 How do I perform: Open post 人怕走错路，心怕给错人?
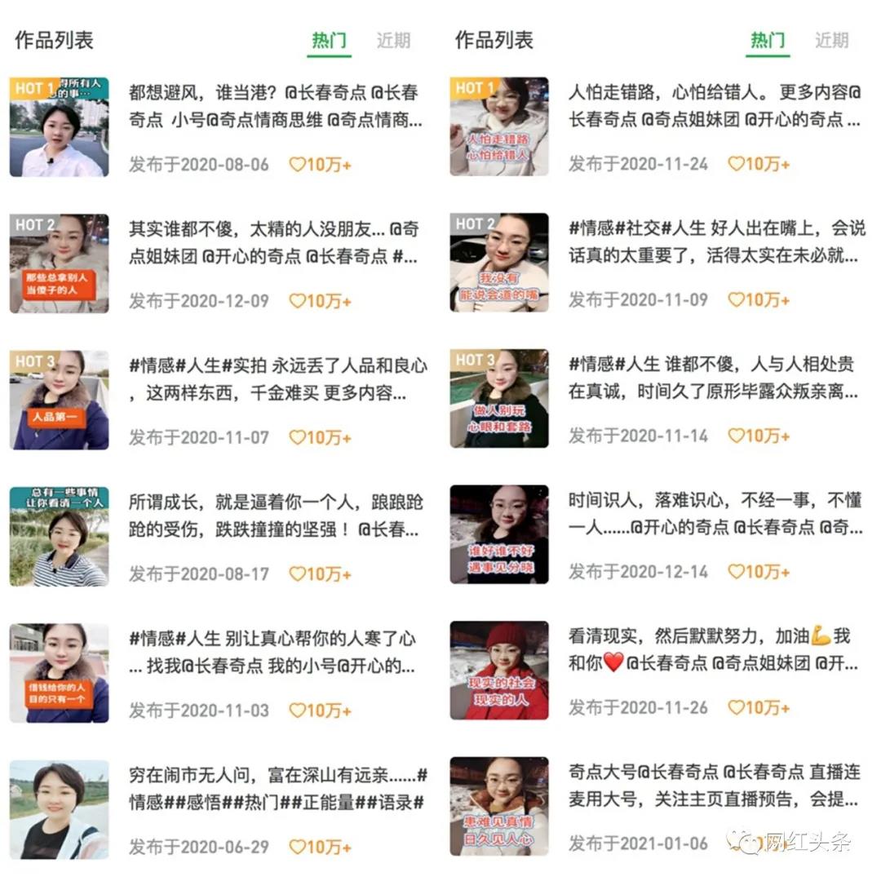[x=715, y=105]
